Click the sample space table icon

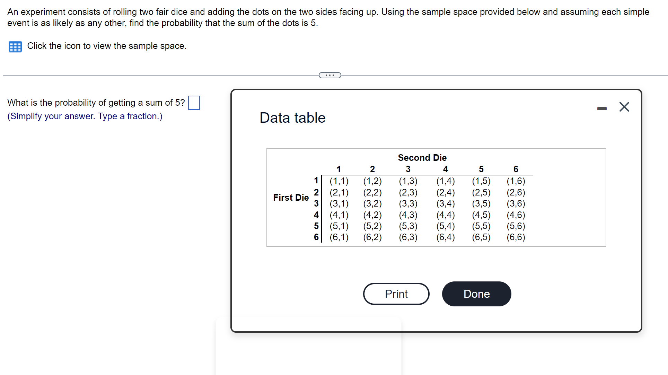tap(15, 46)
